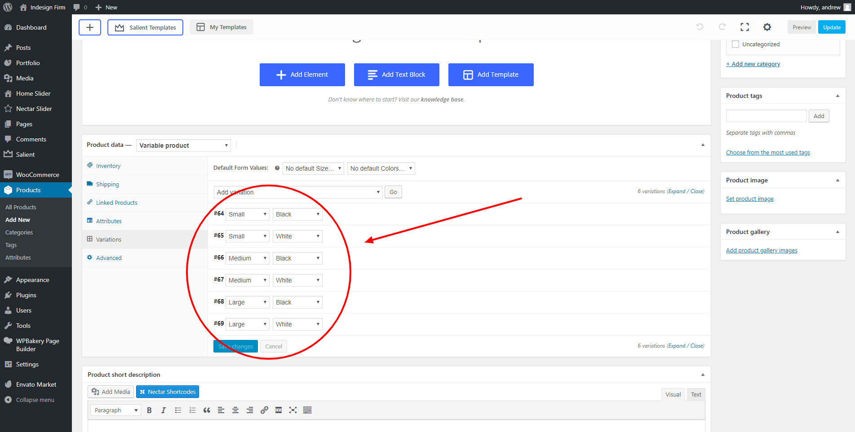Click the Bold formatting icon
This screenshot has height=432, width=855.
pyautogui.click(x=149, y=410)
